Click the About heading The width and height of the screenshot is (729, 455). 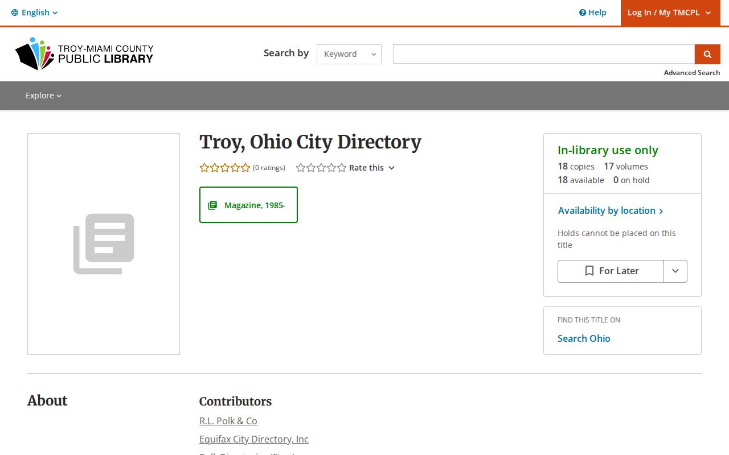pyautogui.click(x=47, y=400)
